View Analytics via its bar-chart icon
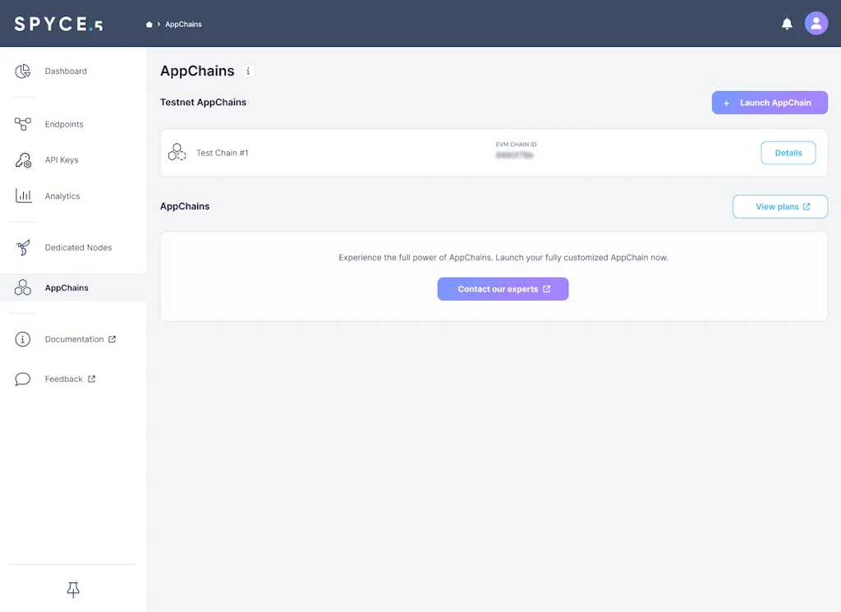The height and width of the screenshot is (612, 841). (x=22, y=196)
